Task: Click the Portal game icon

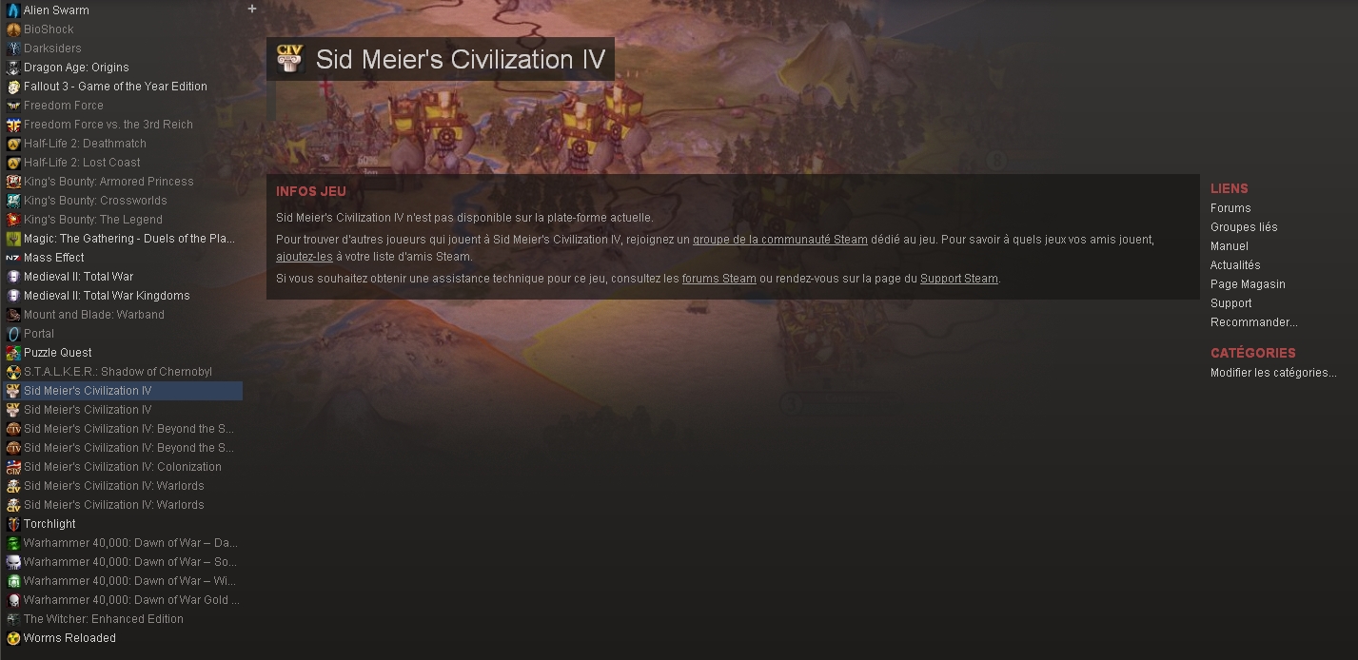Action: click(x=13, y=334)
